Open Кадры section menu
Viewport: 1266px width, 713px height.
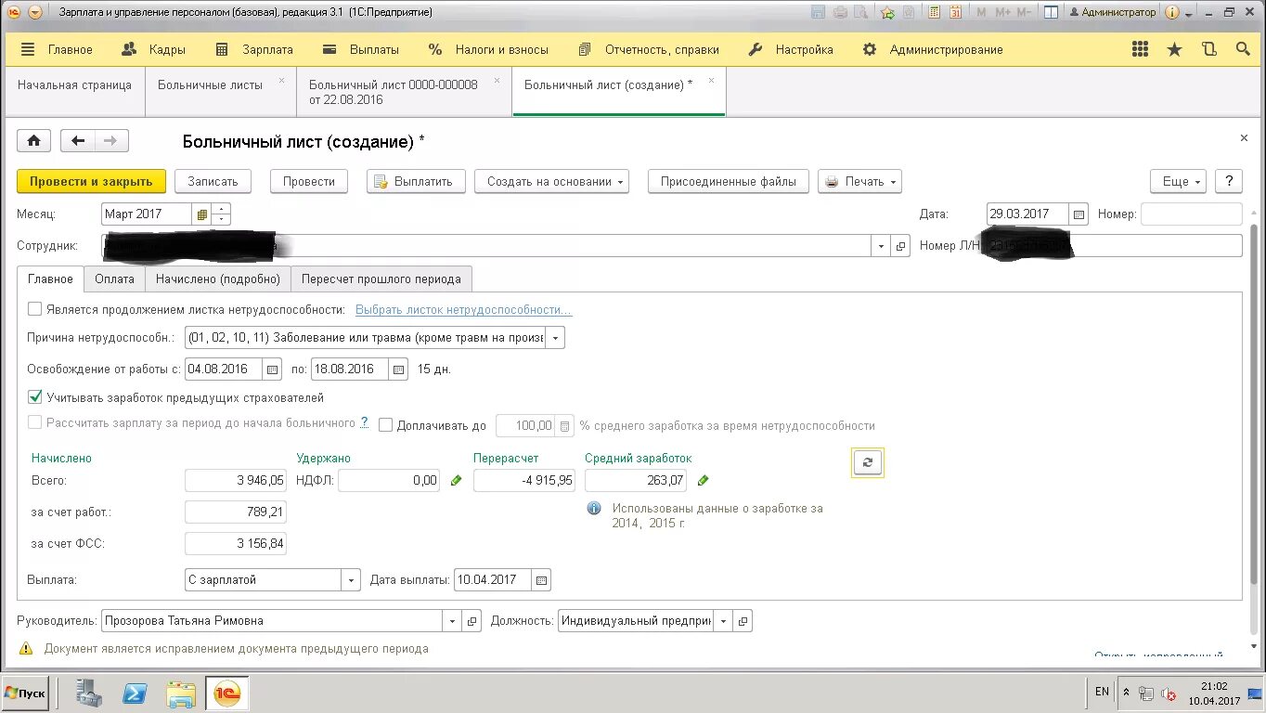click(x=154, y=49)
